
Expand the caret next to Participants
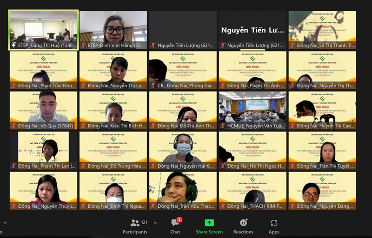tap(155, 223)
